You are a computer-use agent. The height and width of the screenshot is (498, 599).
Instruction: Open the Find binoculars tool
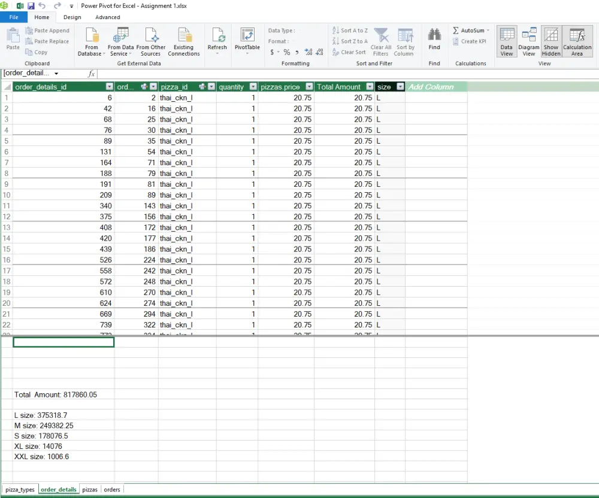point(434,39)
